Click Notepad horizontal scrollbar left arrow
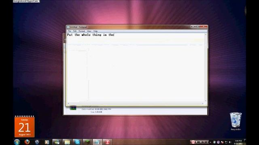Image resolution: width=259 pixels, height=145 pixels. coord(68,104)
